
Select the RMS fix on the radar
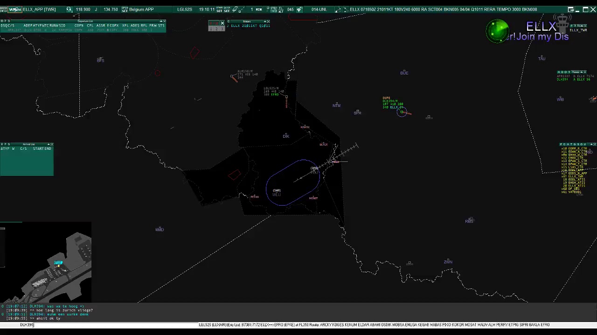pos(469,221)
